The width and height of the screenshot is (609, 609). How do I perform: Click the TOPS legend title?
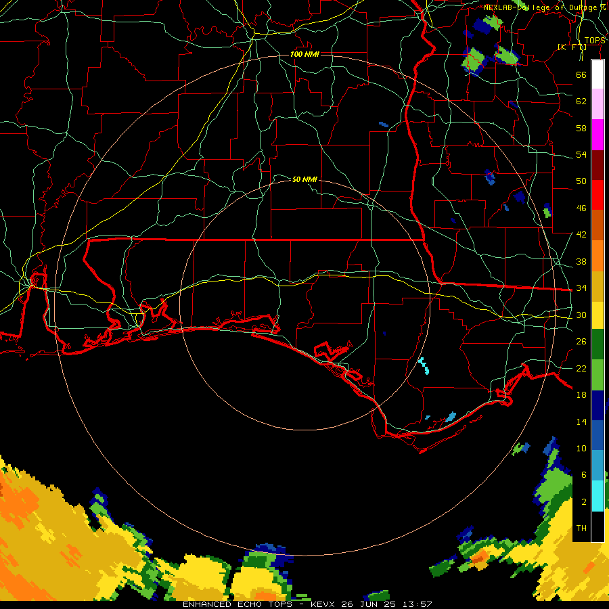595,41
